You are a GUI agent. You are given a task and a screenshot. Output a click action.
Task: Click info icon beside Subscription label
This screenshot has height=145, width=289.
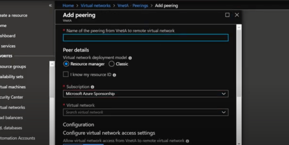point(92,87)
